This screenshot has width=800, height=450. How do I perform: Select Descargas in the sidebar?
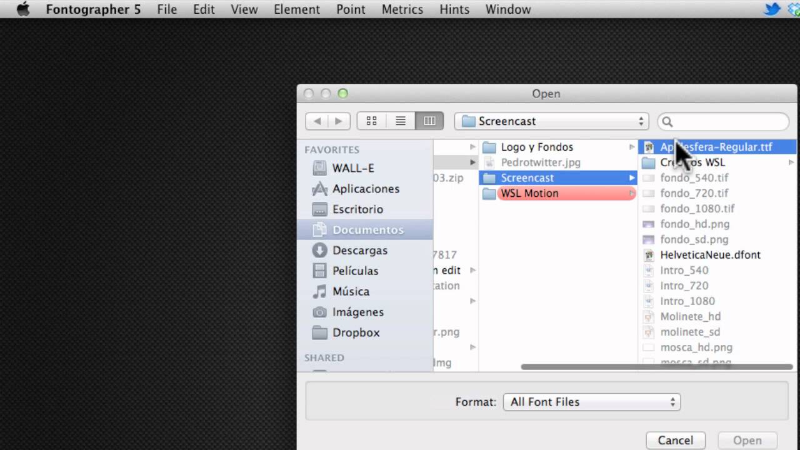click(x=364, y=250)
